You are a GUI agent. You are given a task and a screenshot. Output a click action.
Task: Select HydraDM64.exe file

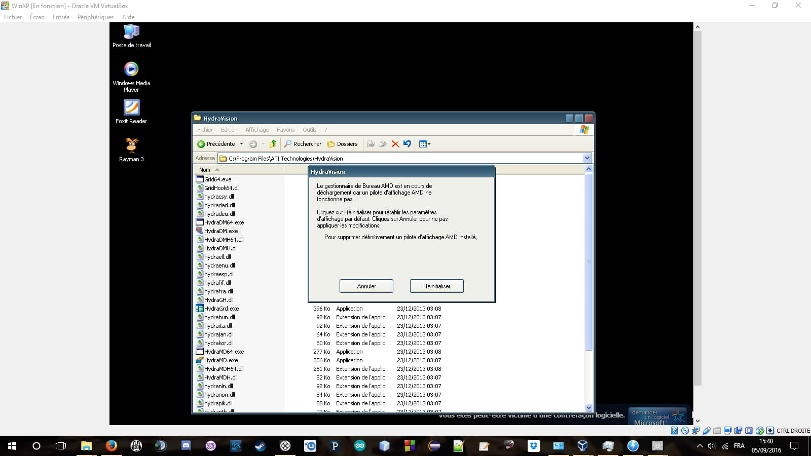pos(220,222)
